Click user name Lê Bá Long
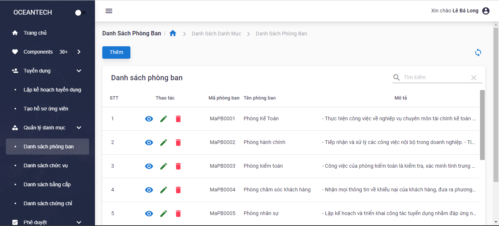 point(465,11)
